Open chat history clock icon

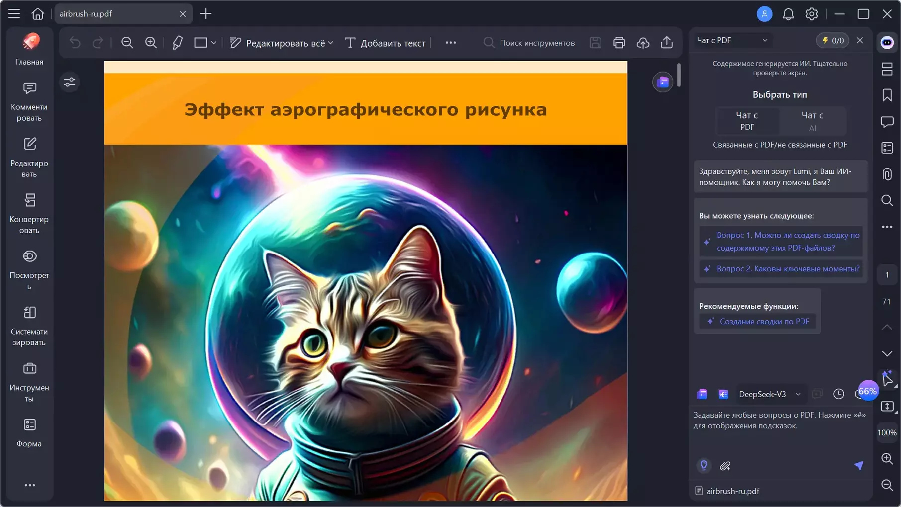pos(838,394)
